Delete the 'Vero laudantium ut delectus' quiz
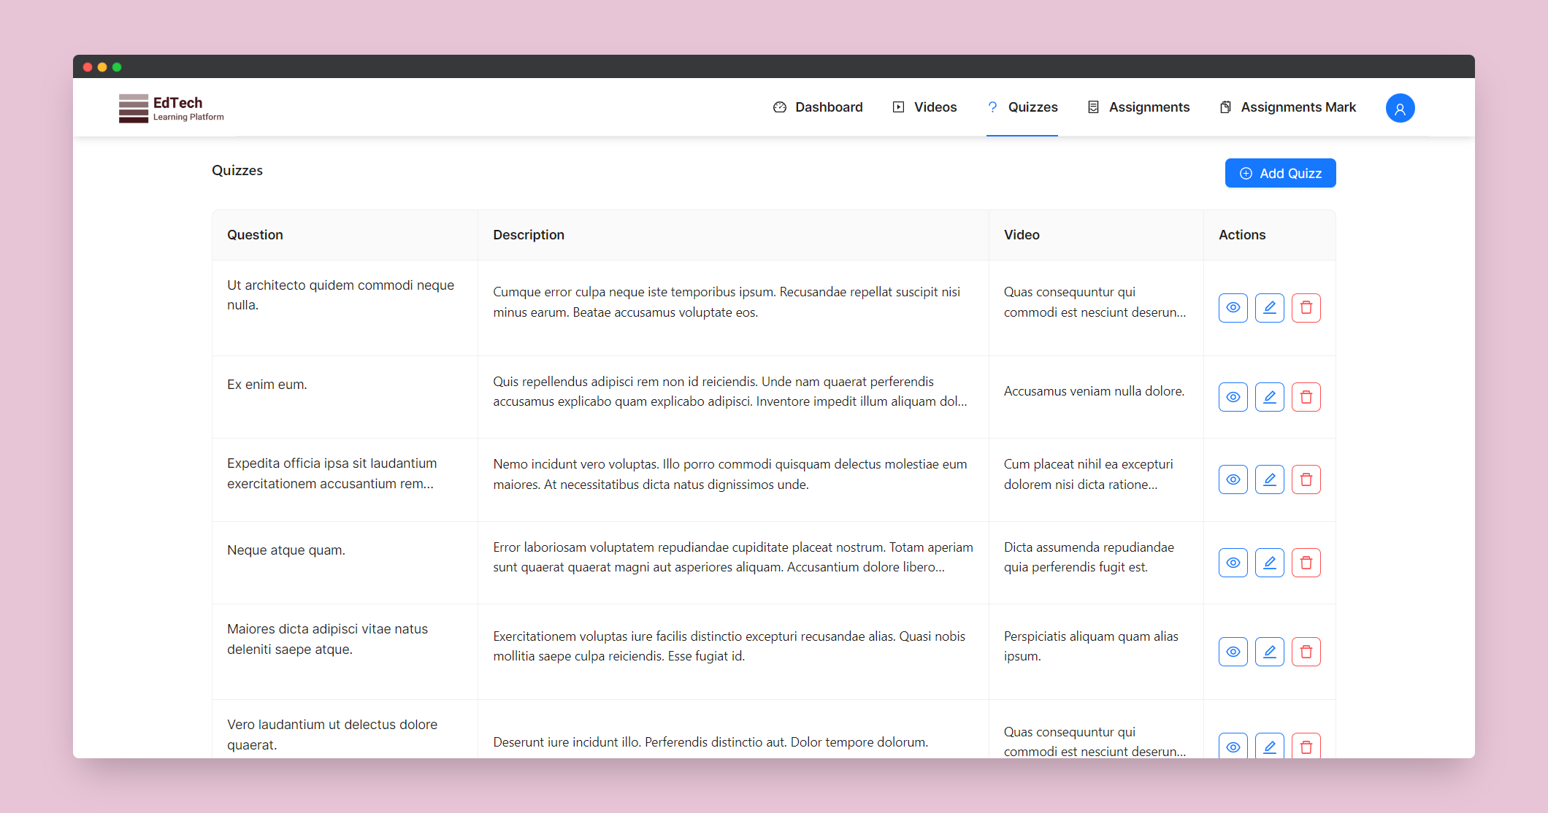Viewport: 1548px width, 813px height. click(1306, 746)
